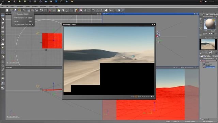Image resolution: width=218 pixels, height=123 pixels.
Task: Select the lower terrain mountain tool in left toolbar
Action: tap(3, 31)
